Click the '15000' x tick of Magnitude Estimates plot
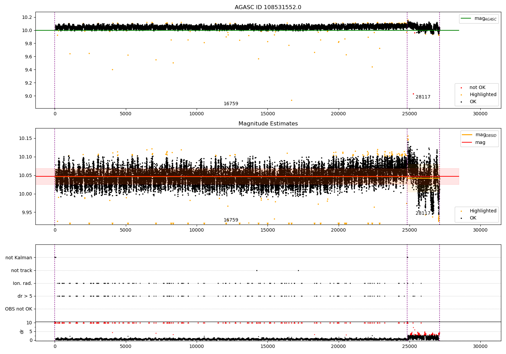Viewport: 506px width, 354px height. [x=268, y=230]
